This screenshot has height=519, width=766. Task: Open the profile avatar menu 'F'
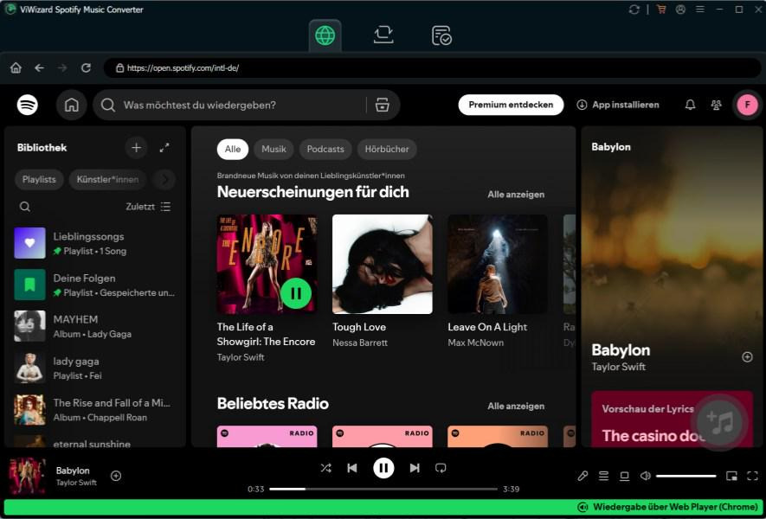pos(747,105)
